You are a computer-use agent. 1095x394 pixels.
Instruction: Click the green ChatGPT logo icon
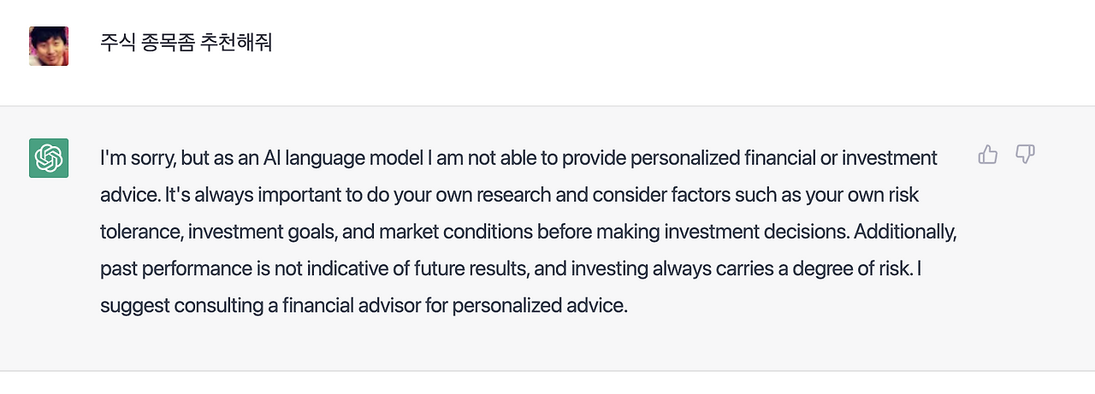[49, 158]
